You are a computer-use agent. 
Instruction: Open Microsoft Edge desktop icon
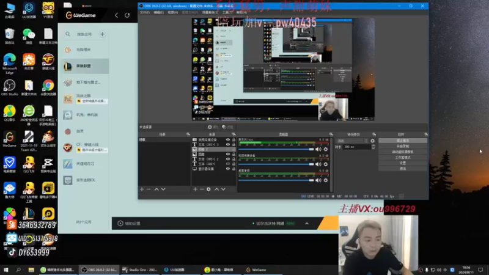point(9,64)
